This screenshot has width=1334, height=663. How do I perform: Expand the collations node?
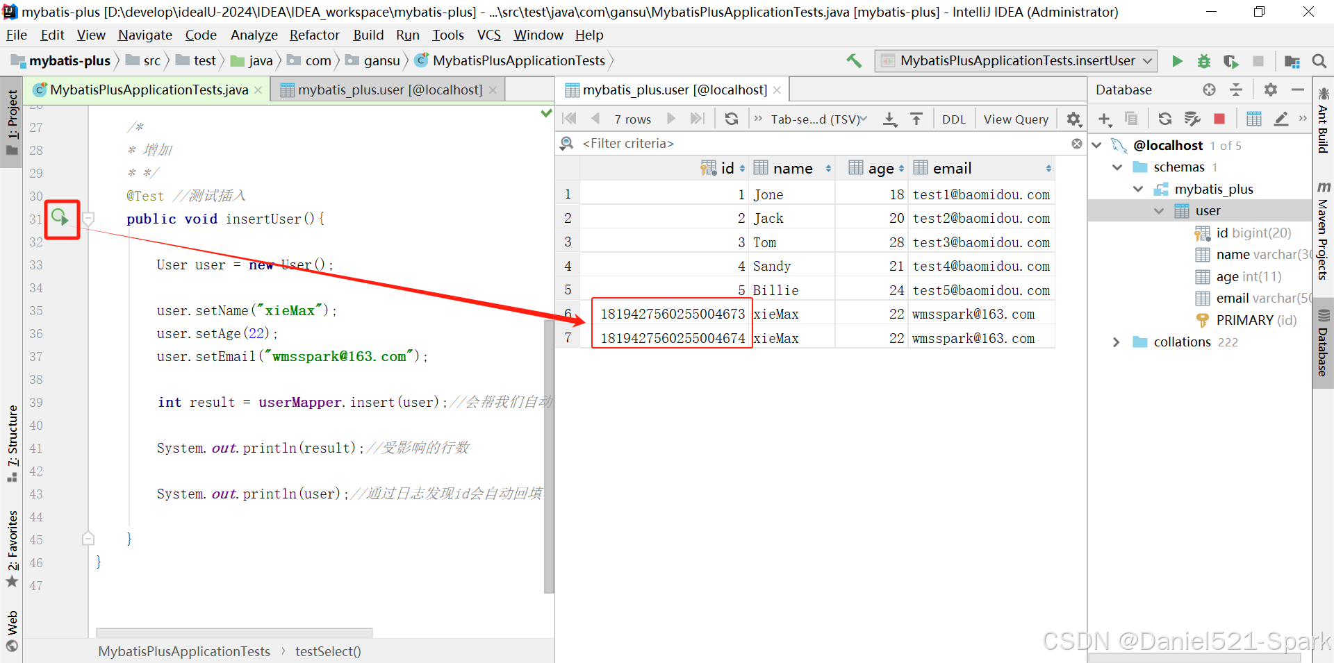point(1116,342)
